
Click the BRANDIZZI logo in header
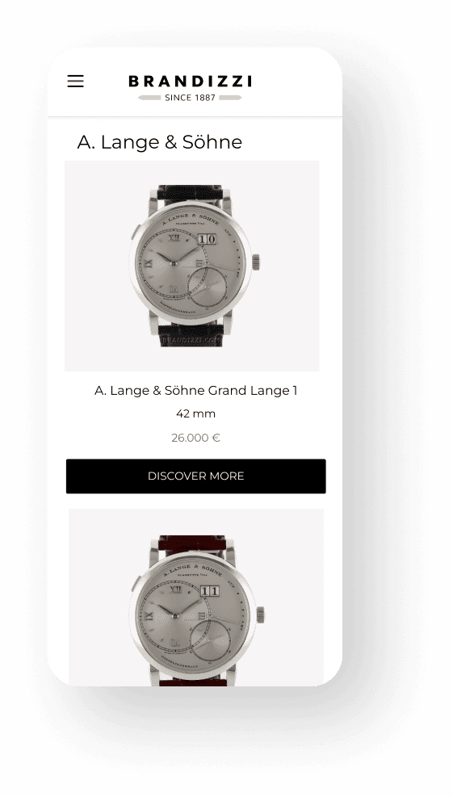[x=190, y=82]
